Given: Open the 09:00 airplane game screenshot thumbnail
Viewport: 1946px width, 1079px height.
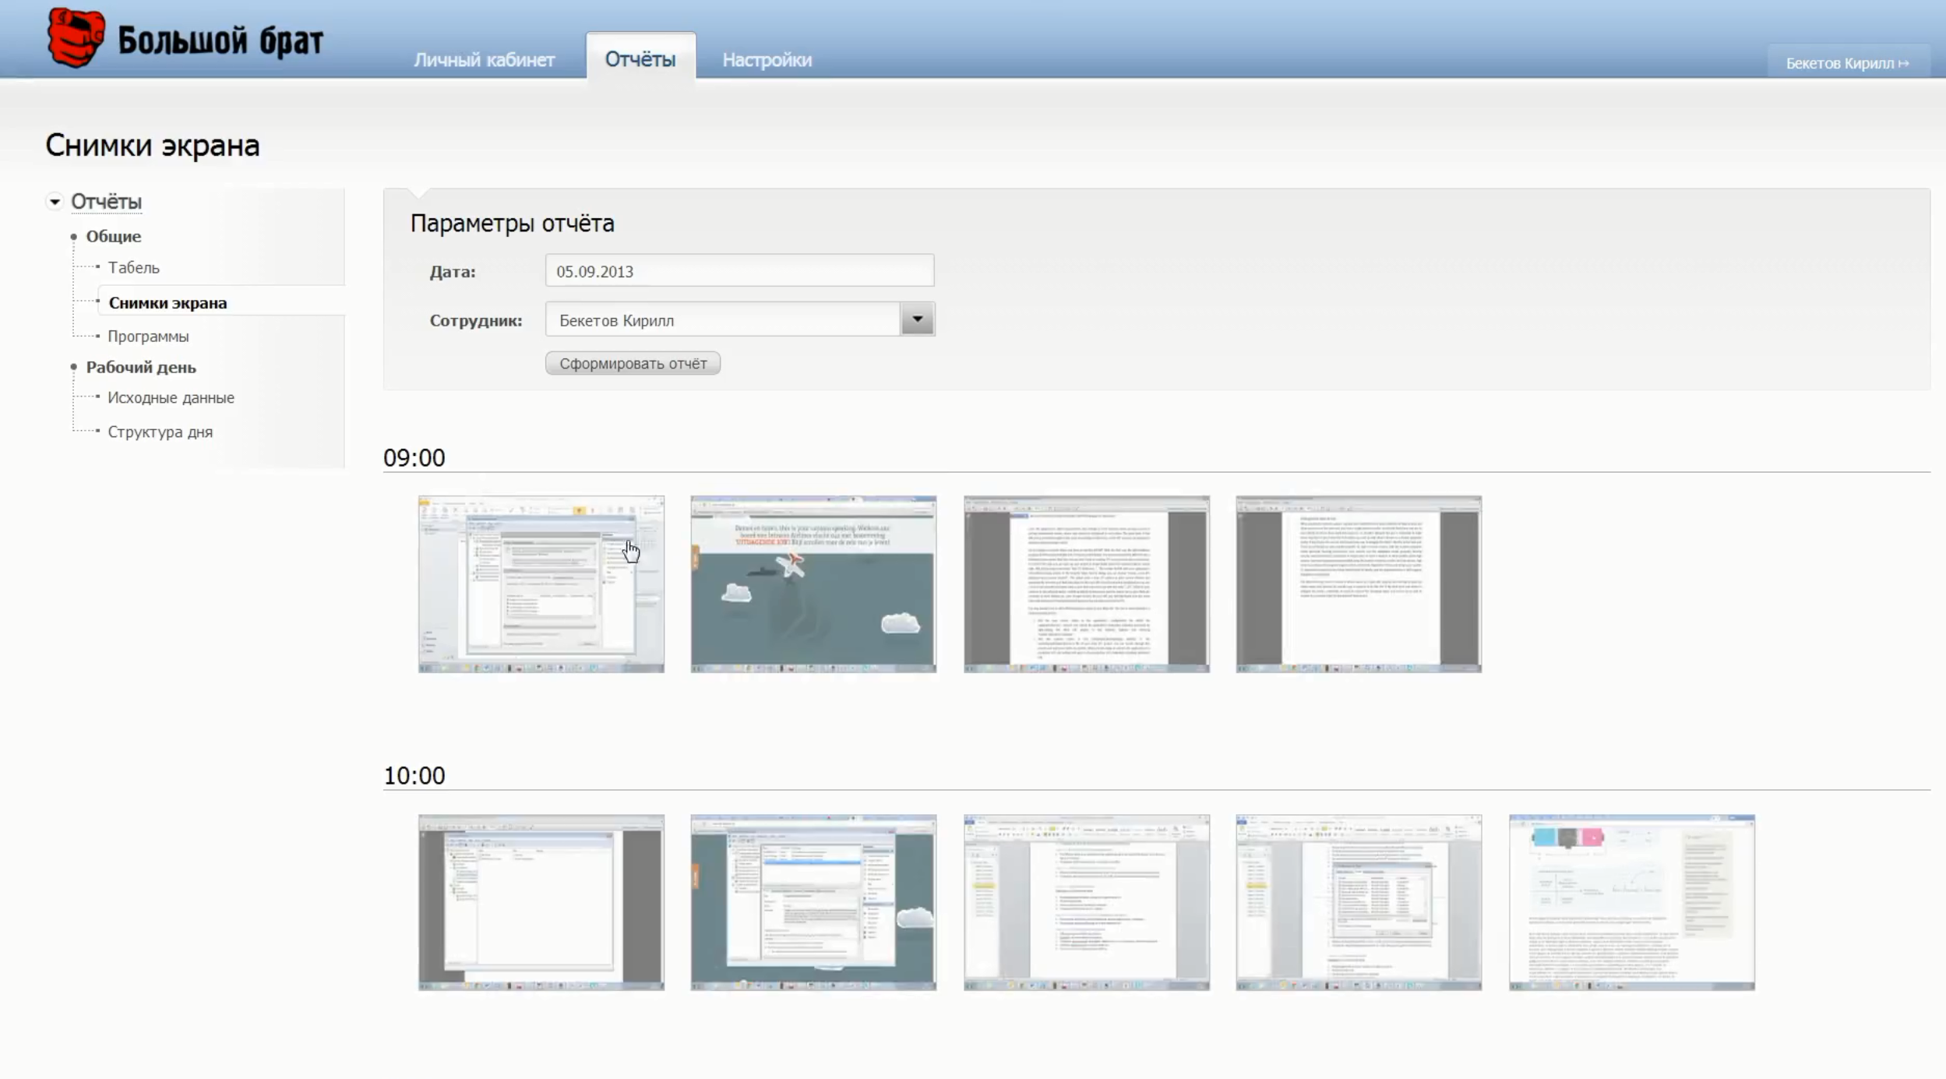Looking at the screenshot, I should click(813, 584).
